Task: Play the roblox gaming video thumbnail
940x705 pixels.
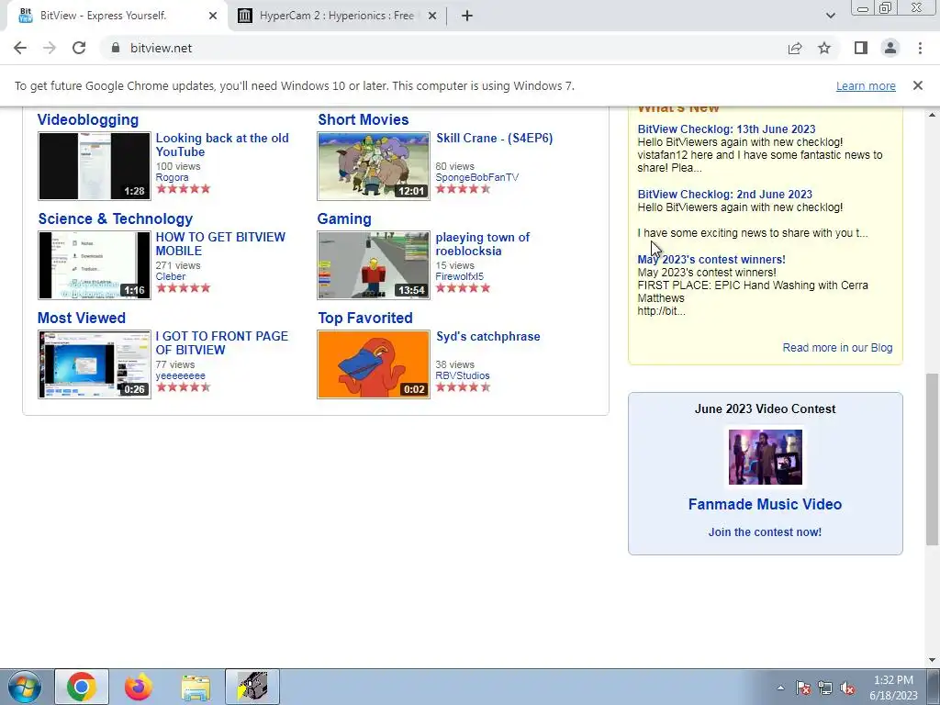Action: click(374, 265)
